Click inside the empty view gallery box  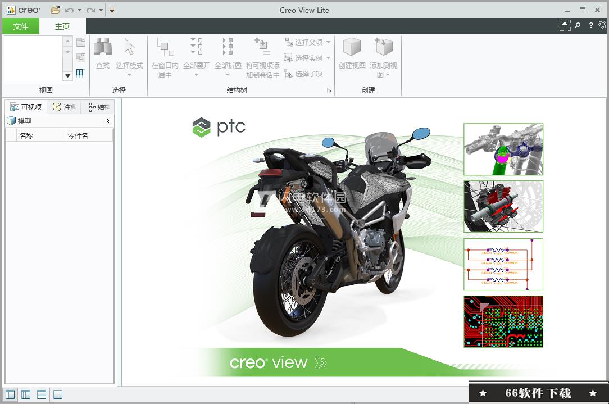coord(33,58)
